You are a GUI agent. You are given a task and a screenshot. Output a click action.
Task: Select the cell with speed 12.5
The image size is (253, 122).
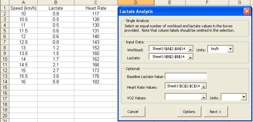23,42
